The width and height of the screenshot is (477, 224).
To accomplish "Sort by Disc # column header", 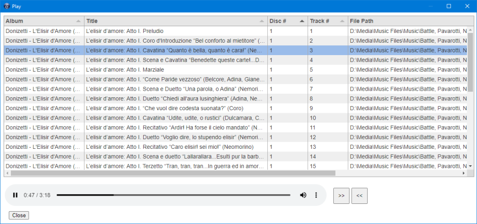I will (287, 21).
